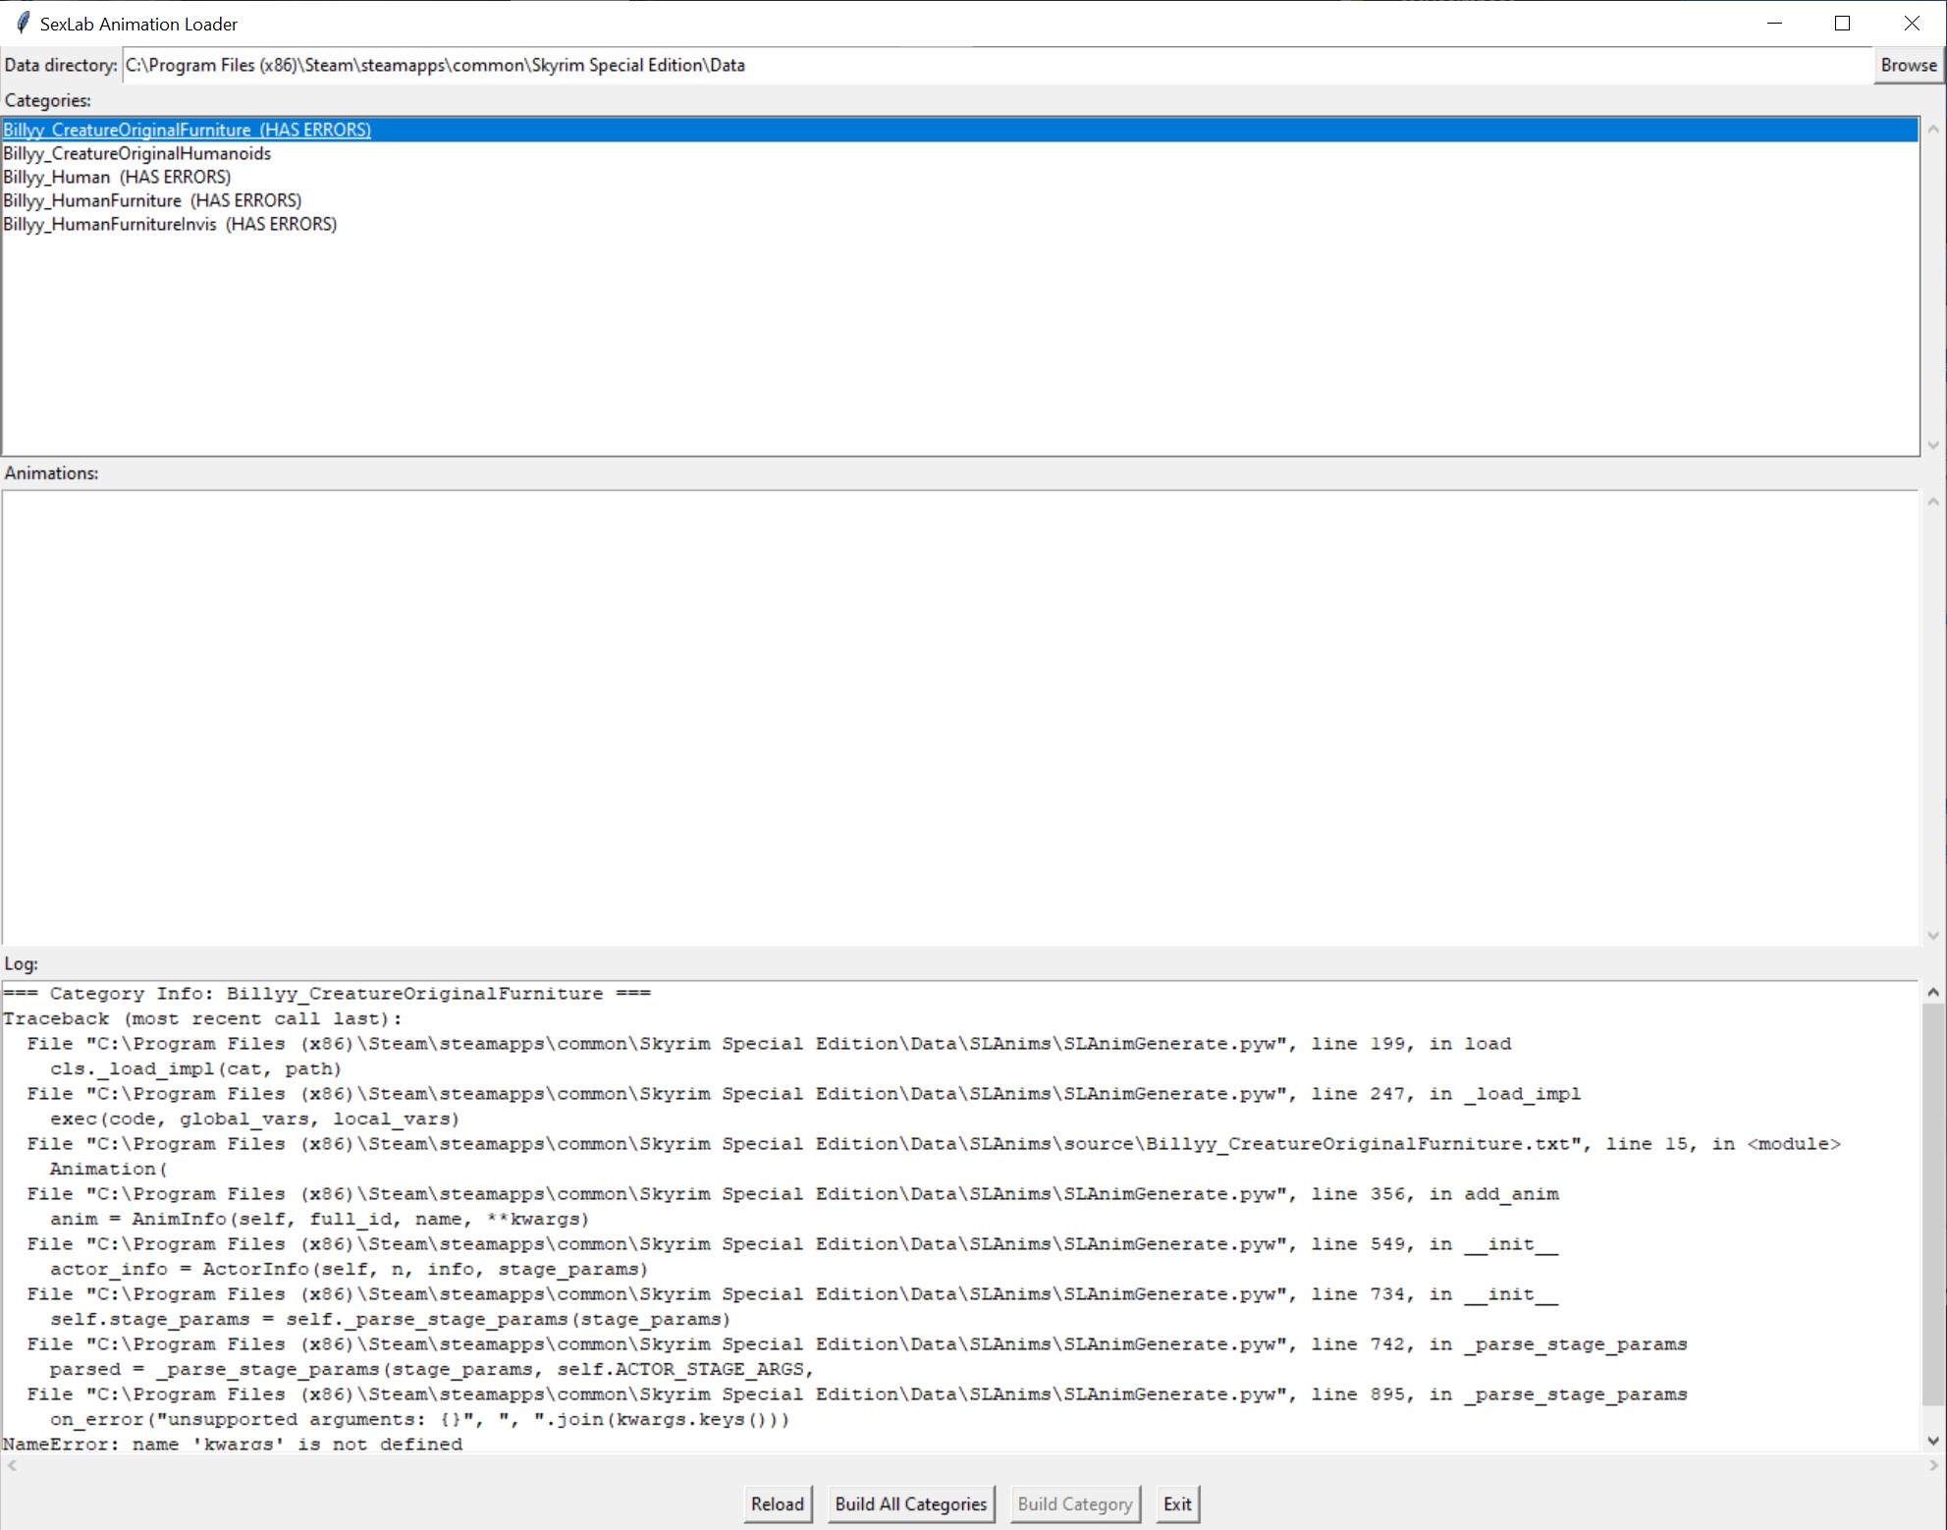Image resolution: width=1947 pixels, height=1530 pixels.
Task: Select Billyy_Human (HAS ERRORS) category
Action: click(x=117, y=177)
